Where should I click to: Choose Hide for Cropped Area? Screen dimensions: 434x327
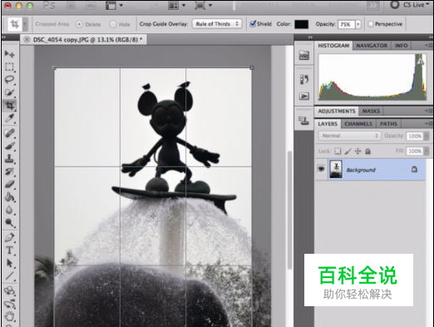pyautogui.click(x=113, y=24)
